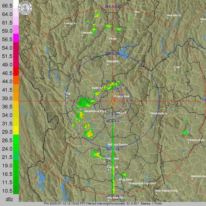Viewport: 206px width, 206px height.
Task: Click the meteorological department logo emblem
Action: (x=25, y=8)
